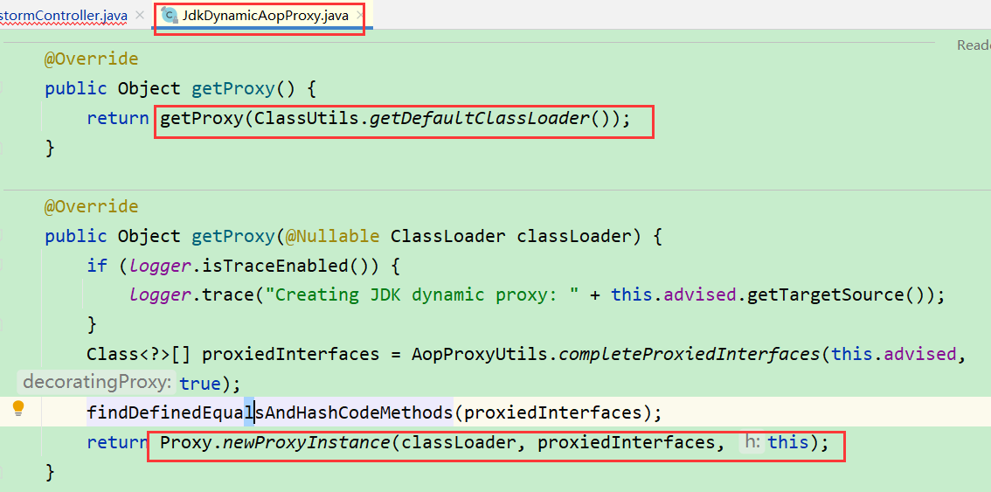
Task: Click the Proxy class reference
Action: pyautogui.click(x=186, y=442)
